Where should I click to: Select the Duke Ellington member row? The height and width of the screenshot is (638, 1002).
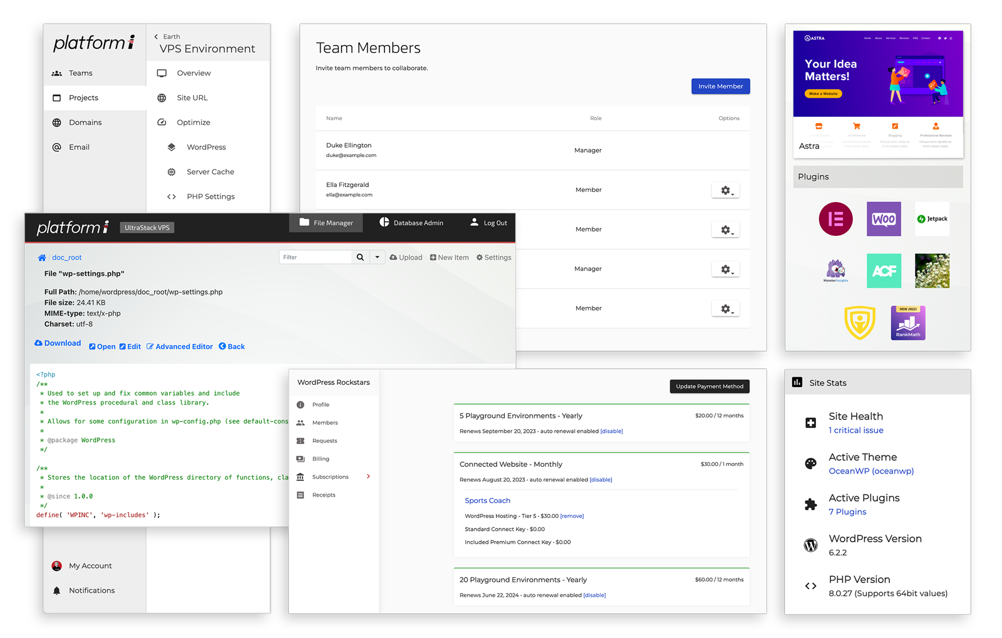coord(533,151)
